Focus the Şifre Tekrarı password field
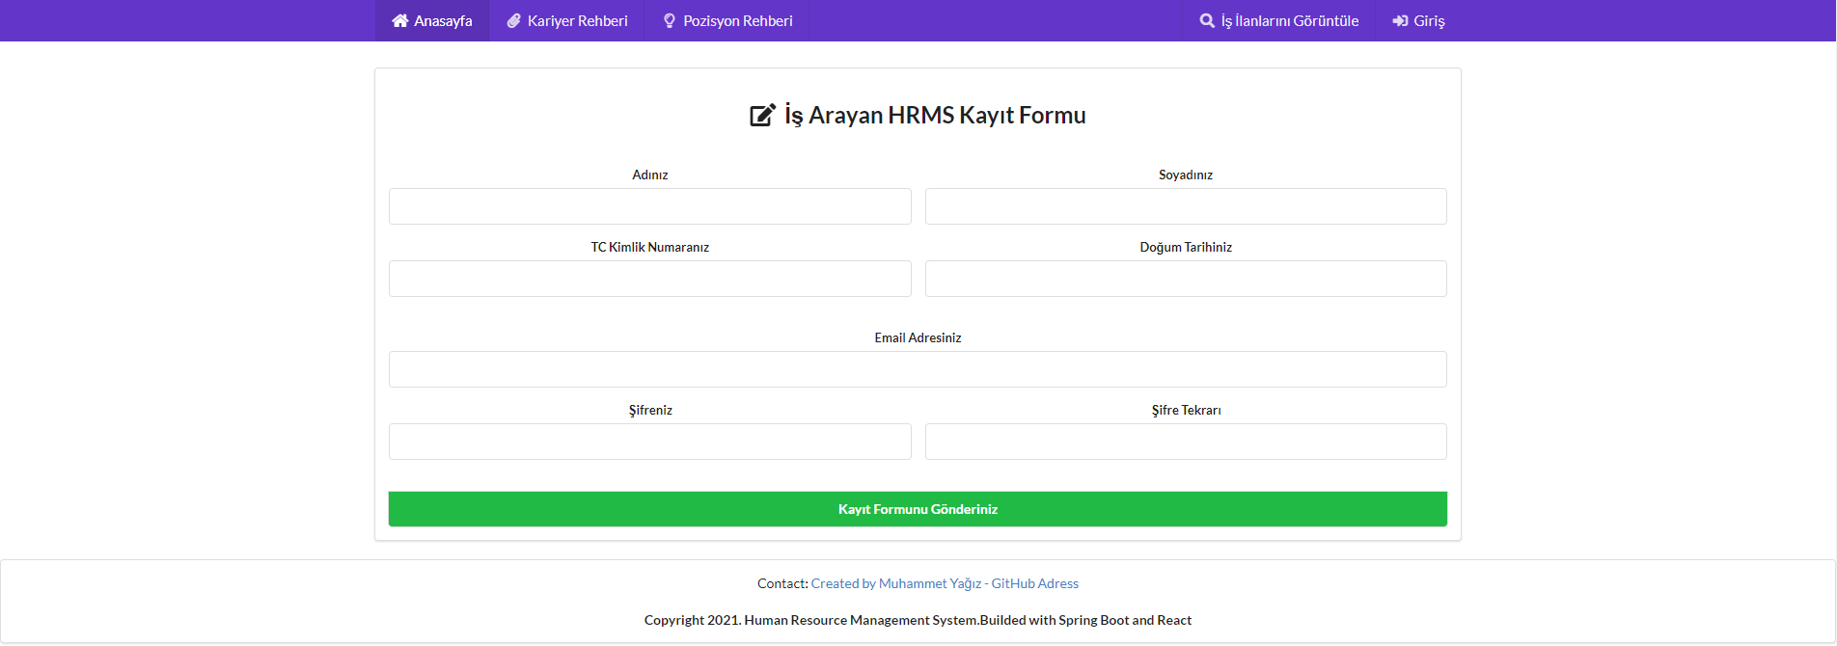 [x=1186, y=442]
